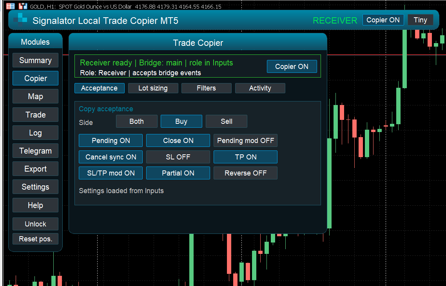Select Buy for copy side
This screenshot has width=446, height=286.
[181, 121]
